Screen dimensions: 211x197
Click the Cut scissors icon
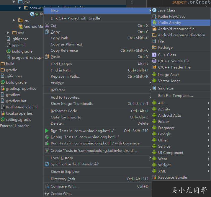click(47, 25)
